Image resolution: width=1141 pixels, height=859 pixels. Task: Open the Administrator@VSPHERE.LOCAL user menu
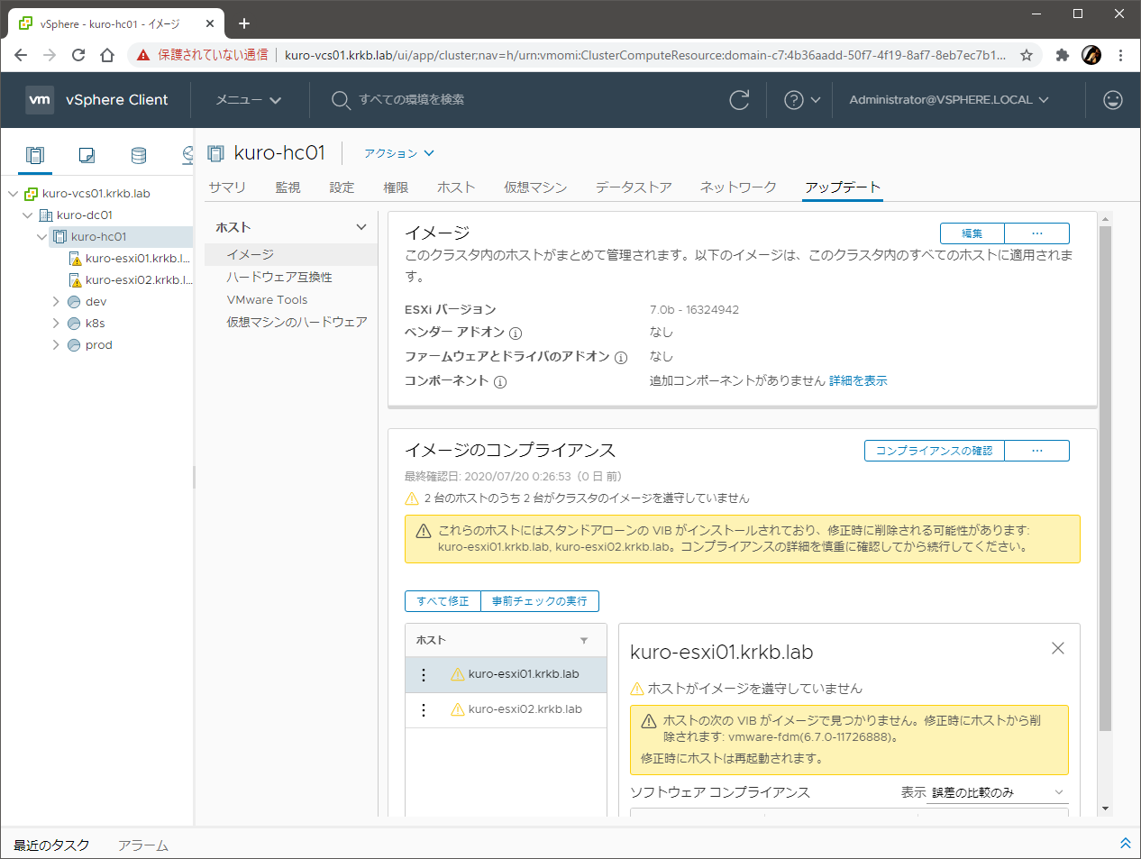(948, 100)
